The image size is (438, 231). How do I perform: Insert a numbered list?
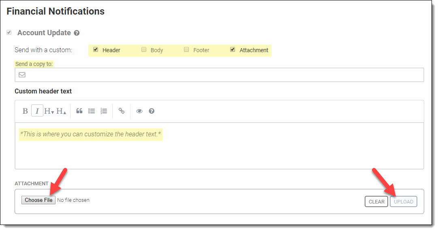tap(104, 111)
